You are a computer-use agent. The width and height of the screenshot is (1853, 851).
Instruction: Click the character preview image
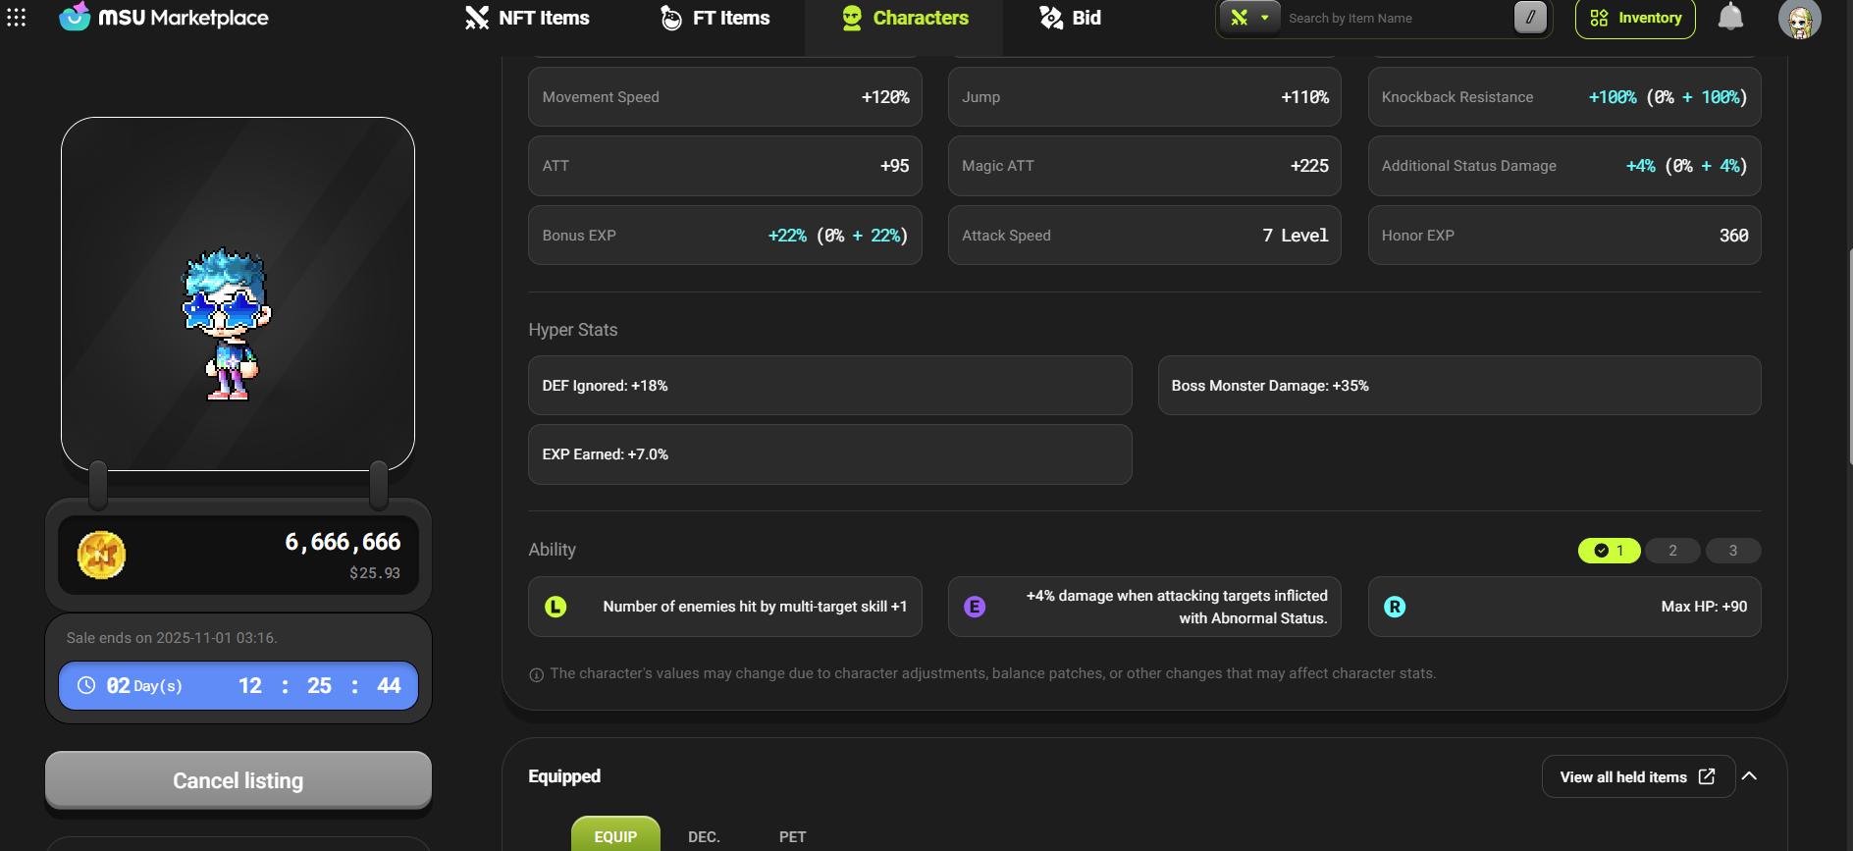[238, 293]
